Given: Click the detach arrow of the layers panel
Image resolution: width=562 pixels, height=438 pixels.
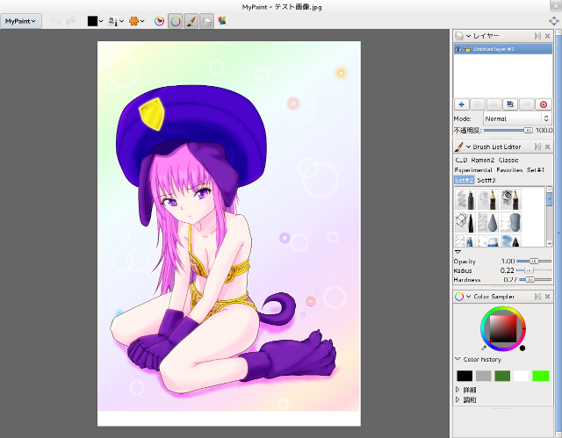Looking at the screenshot, I should pos(537,36).
